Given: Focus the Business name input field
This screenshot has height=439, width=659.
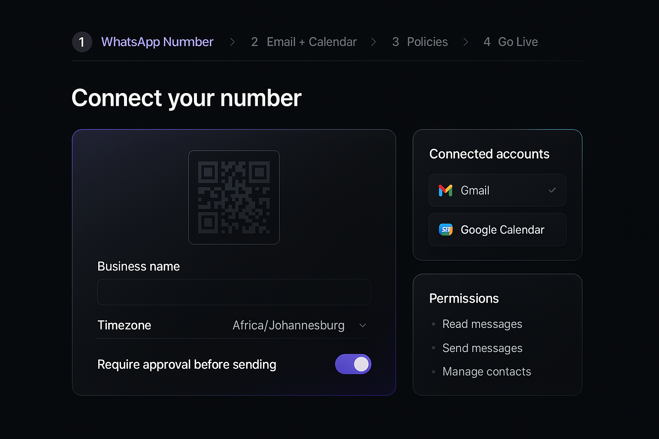Looking at the screenshot, I should 234,292.
